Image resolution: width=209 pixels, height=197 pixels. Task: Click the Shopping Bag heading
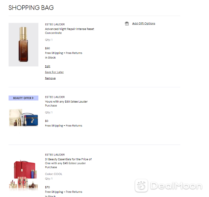(x=31, y=8)
